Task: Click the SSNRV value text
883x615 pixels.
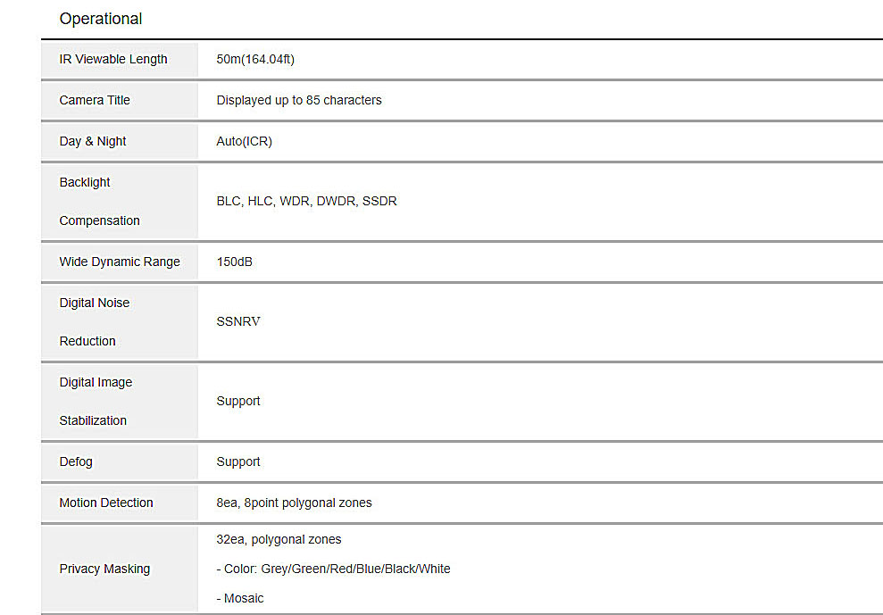Action: 238,321
